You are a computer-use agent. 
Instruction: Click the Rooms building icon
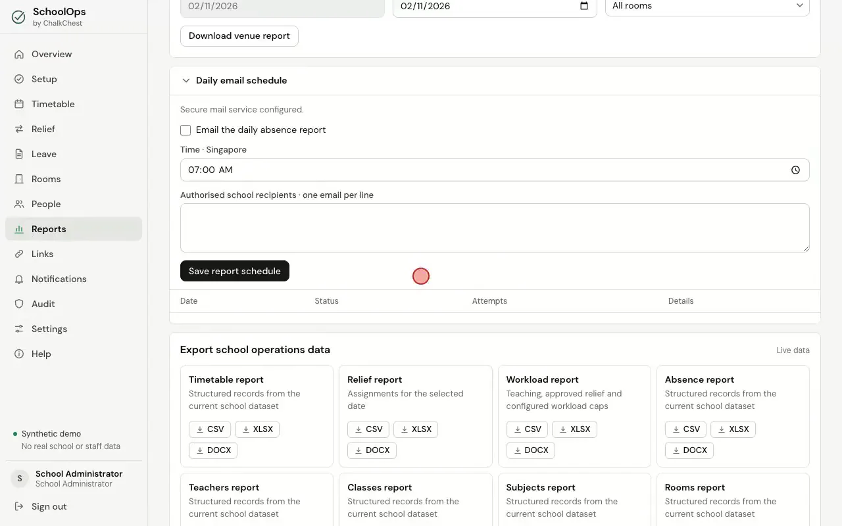coord(19,179)
